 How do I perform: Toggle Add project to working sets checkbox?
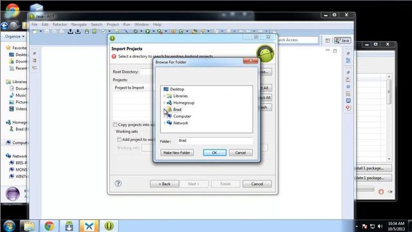click(x=119, y=139)
